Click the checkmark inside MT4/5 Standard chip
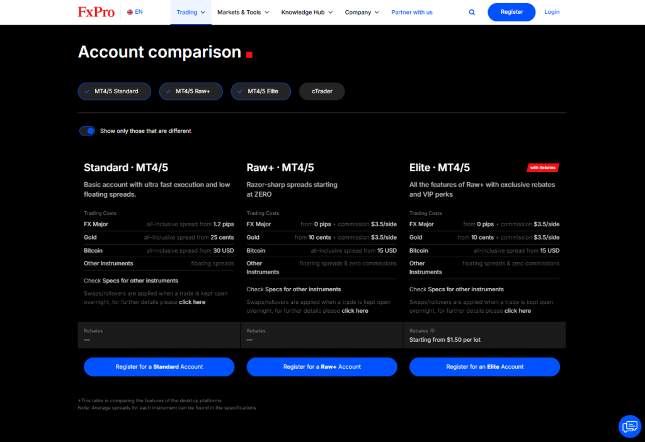Screen dimensions: 645x442 point(87,91)
